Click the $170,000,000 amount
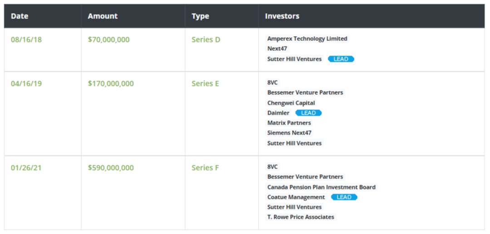 (x=111, y=83)
